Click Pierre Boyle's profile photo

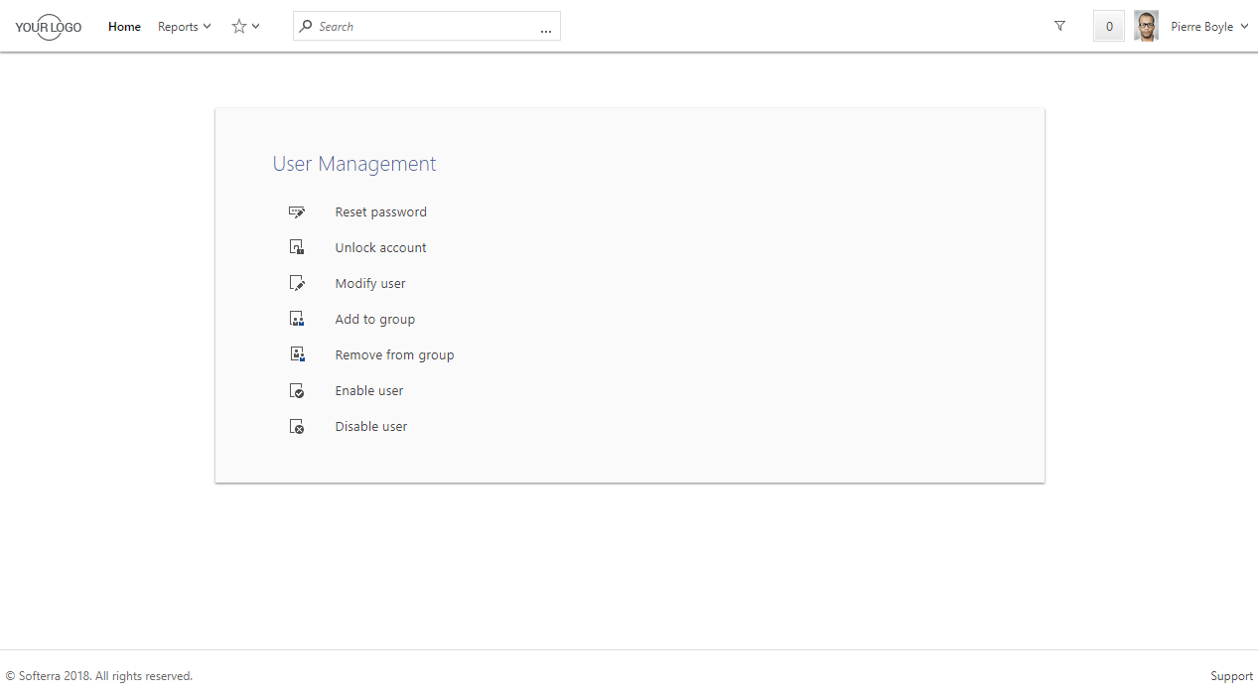(x=1146, y=27)
